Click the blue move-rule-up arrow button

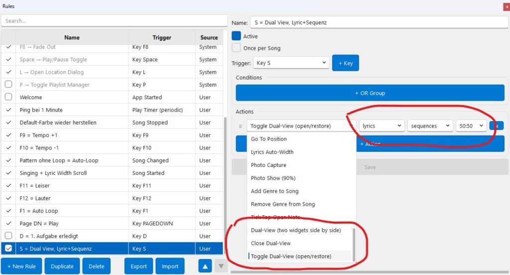(x=205, y=266)
